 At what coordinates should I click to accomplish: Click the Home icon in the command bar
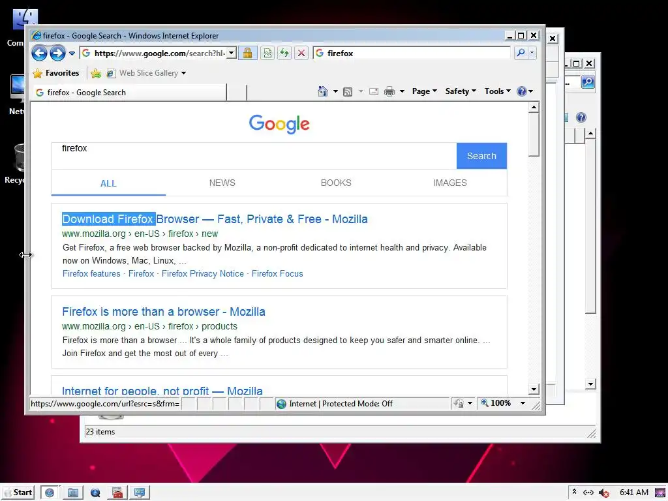pos(323,91)
